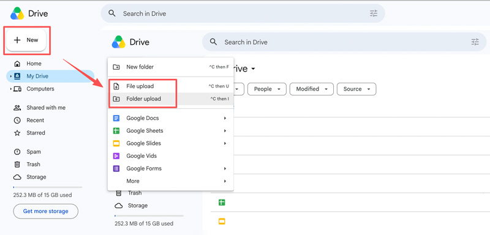
Task: Click the New button in the left sidebar
Action: click(26, 40)
